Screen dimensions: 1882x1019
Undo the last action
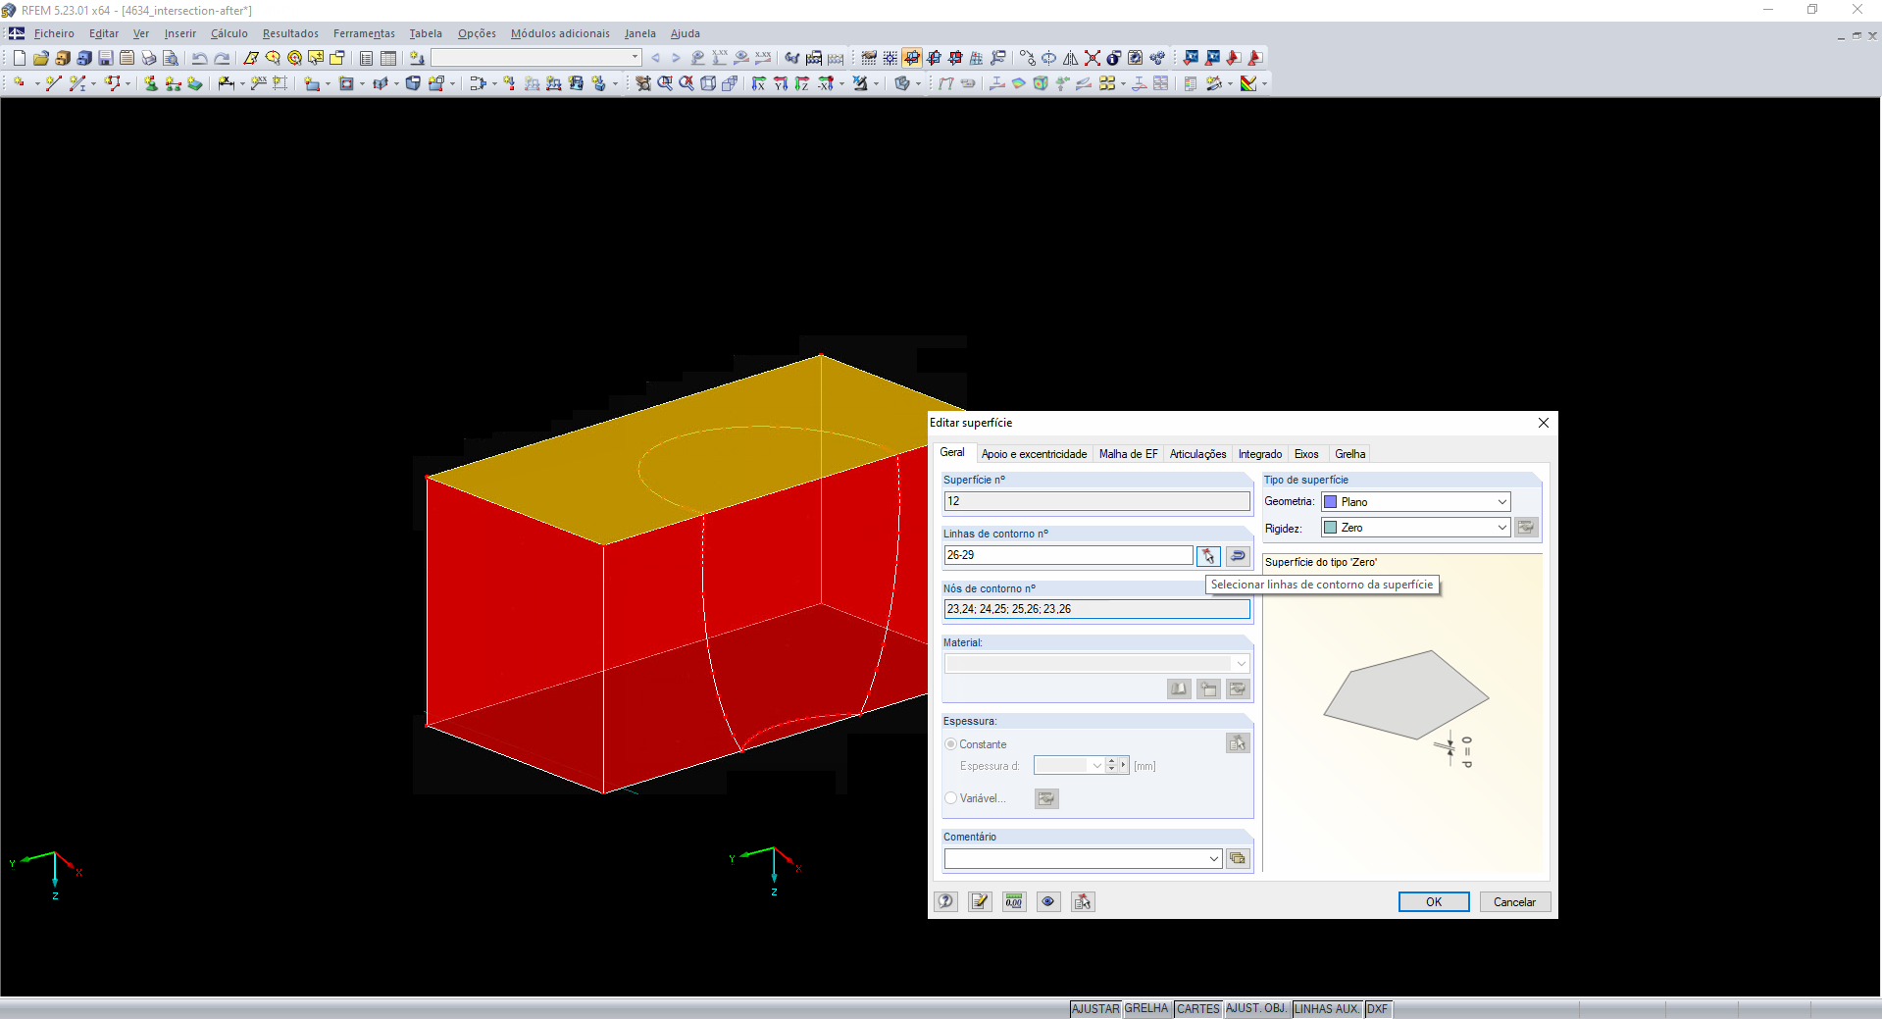pos(199,58)
